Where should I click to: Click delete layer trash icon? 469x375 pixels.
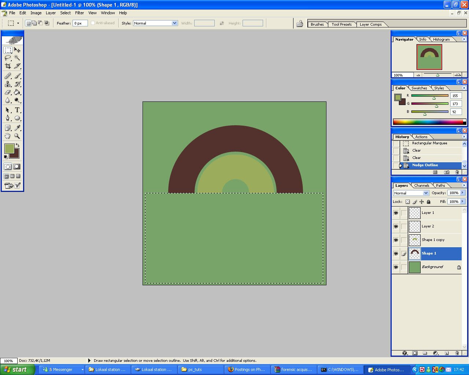(457, 353)
